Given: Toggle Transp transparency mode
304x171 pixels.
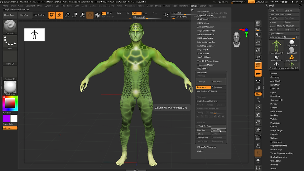Looking at the screenshot, I should [258, 145].
